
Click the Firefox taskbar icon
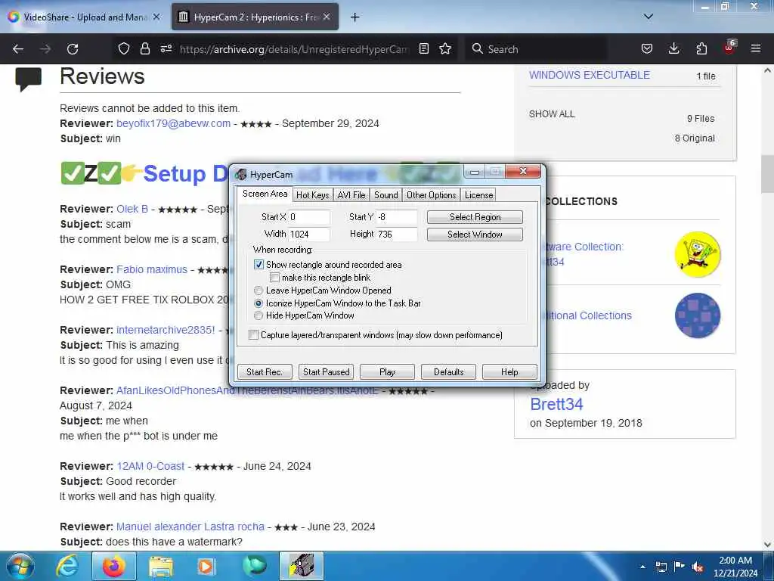(114, 566)
